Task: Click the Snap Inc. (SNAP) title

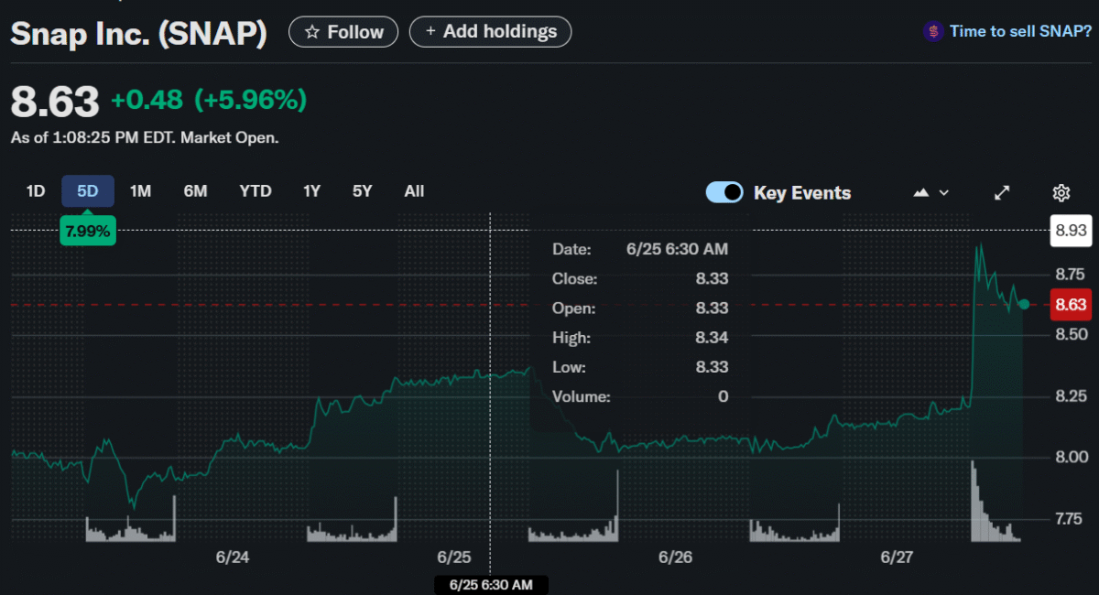Action: (139, 33)
